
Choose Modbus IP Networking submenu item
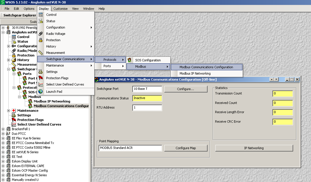206,73
